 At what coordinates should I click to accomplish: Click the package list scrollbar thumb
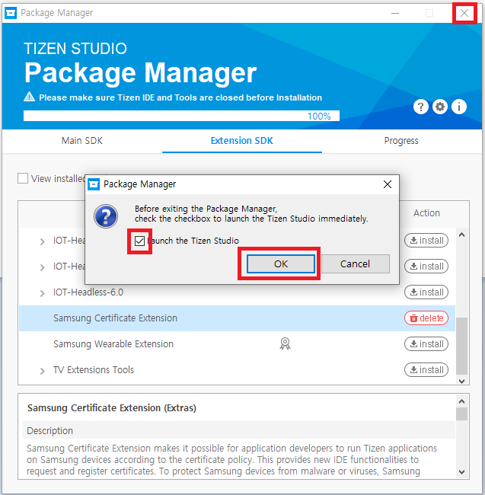pos(462,346)
